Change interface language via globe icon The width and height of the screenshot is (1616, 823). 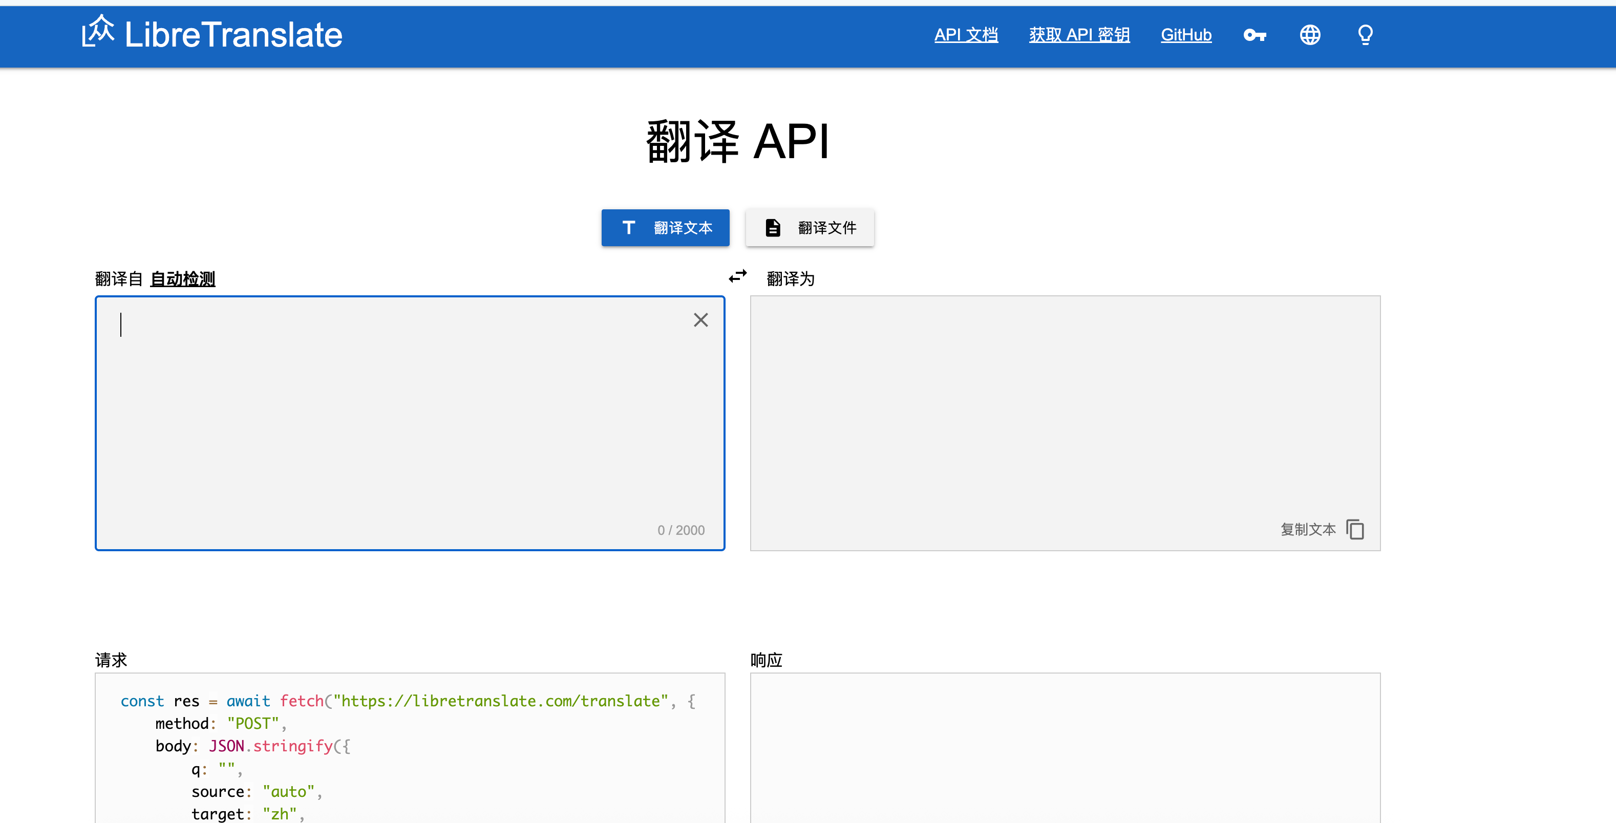click(1310, 34)
